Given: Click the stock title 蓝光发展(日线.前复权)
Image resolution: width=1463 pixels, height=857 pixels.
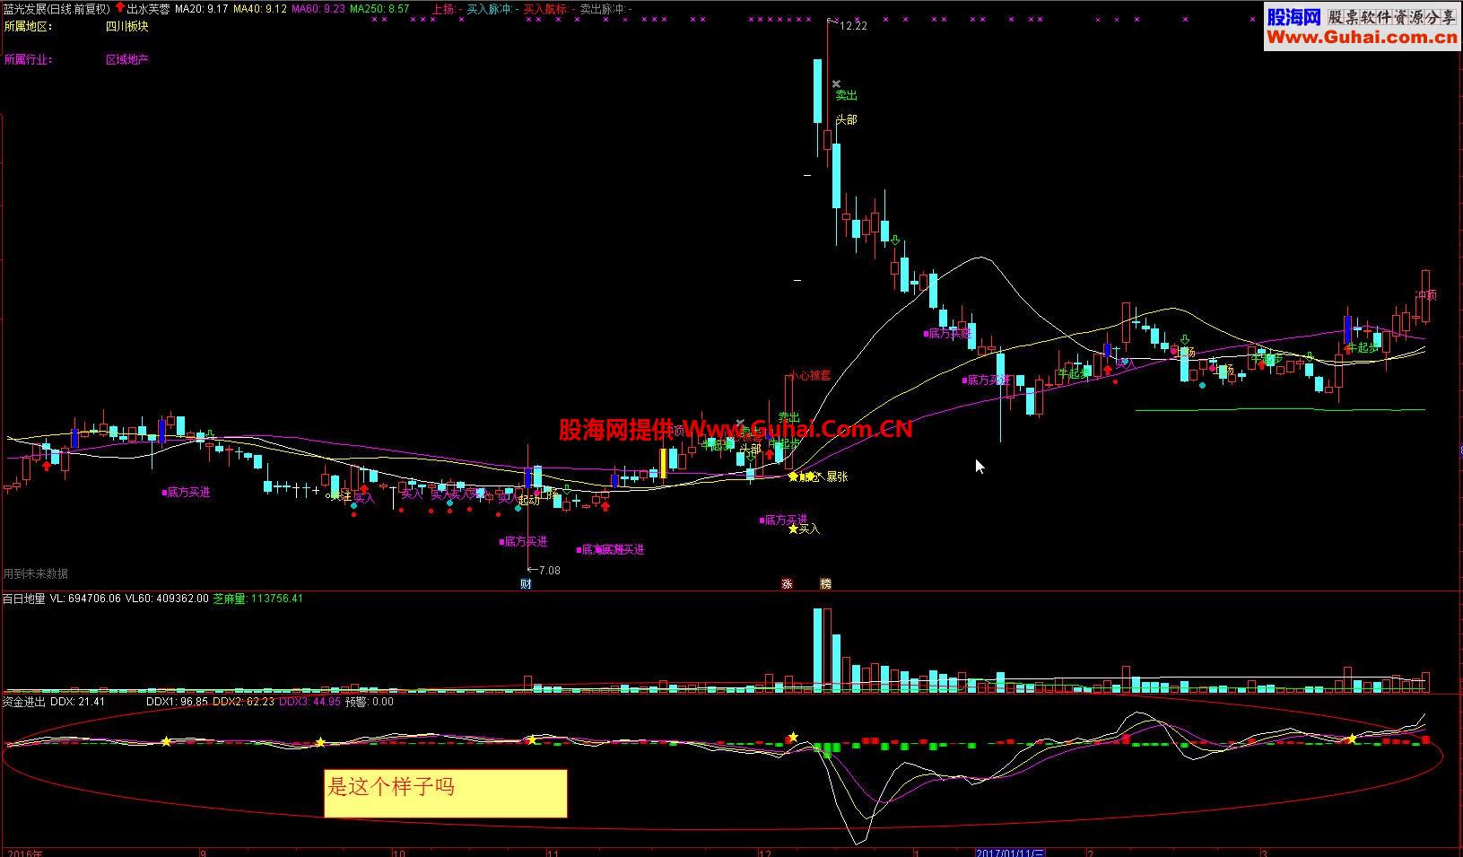Looking at the screenshot, I should tap(57, 8).
